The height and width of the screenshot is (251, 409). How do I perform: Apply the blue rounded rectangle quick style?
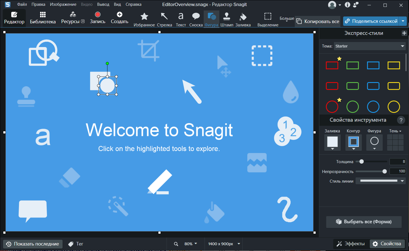click(x=373, y=86)
